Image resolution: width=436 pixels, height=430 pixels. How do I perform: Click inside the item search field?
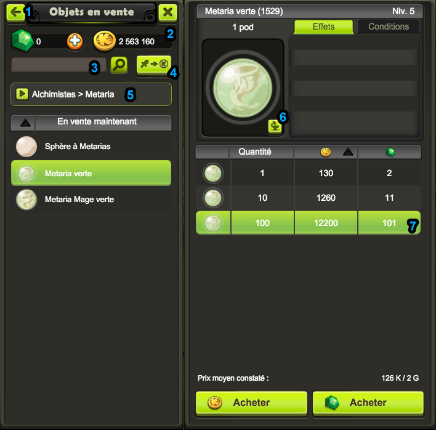point(59,65)
